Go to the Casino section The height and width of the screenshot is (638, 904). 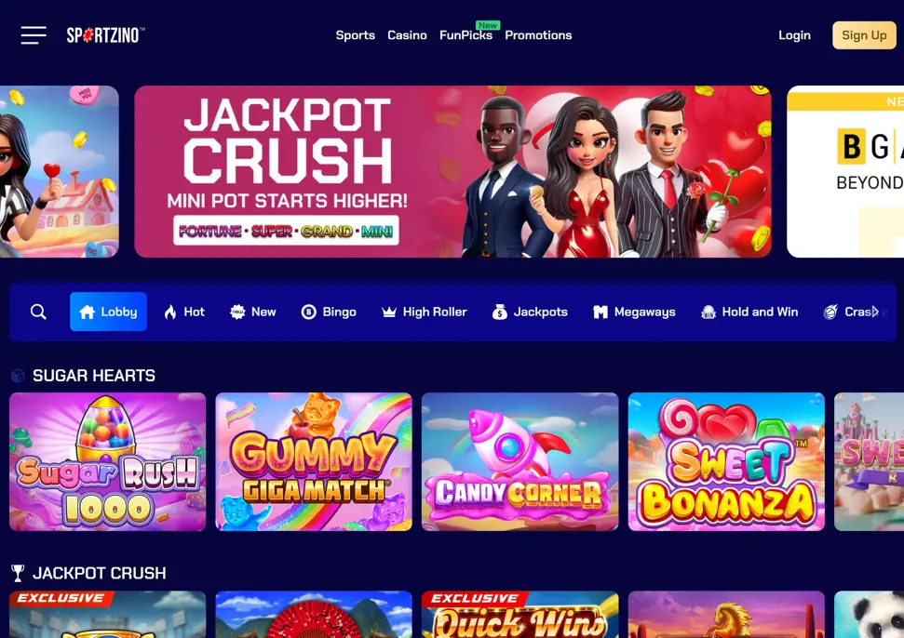[x=407, y=35]
